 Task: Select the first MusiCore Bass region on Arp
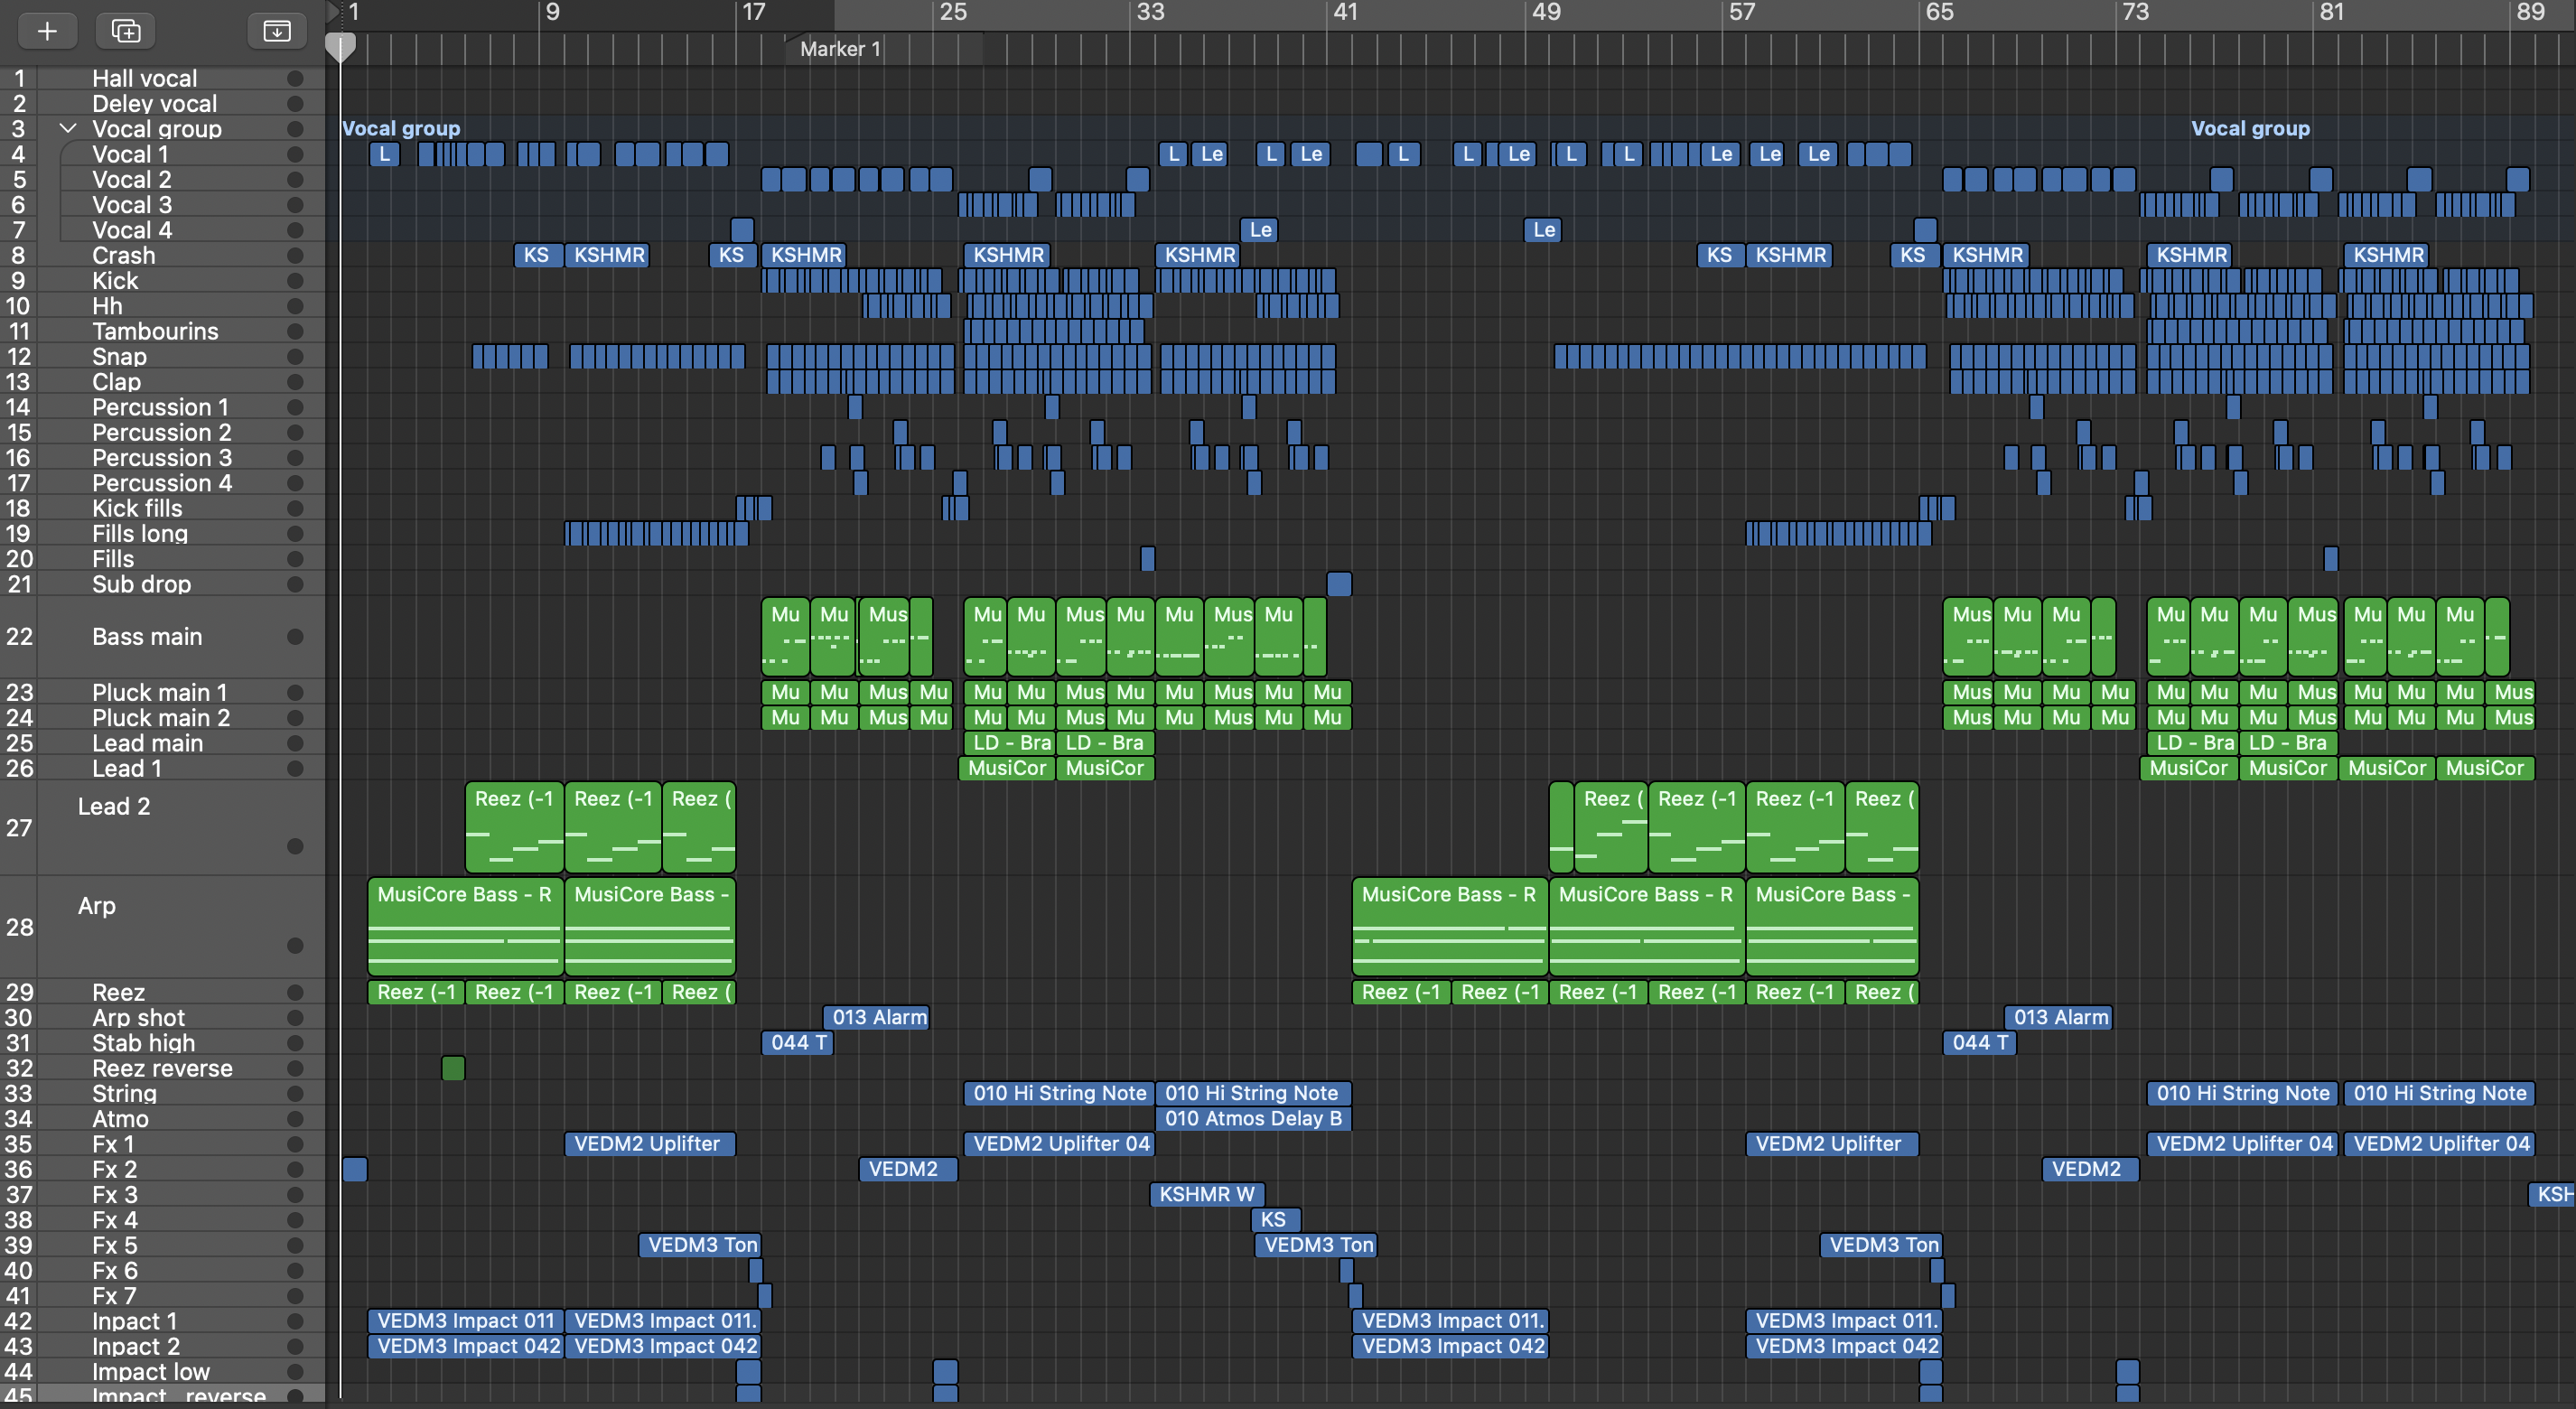tap(465, 926)
